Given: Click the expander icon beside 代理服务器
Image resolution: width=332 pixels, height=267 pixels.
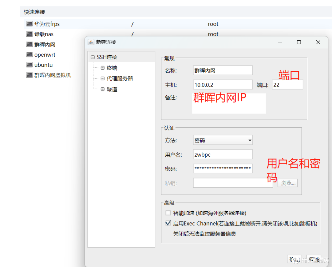Looking at the screenshot, I should pos(102,78).
